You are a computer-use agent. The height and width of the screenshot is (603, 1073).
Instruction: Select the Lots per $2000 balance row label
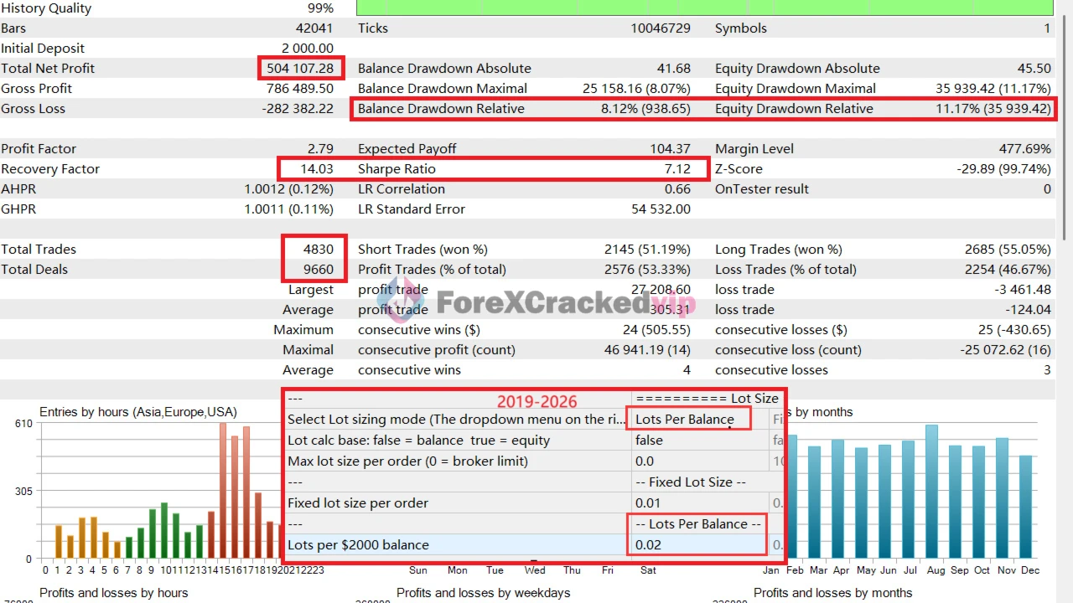tap(358, 545)
